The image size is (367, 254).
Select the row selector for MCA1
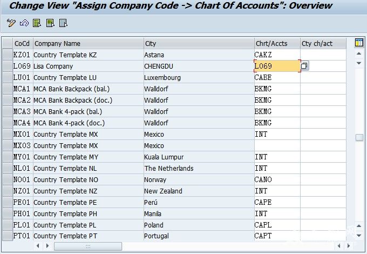[8, 89]
